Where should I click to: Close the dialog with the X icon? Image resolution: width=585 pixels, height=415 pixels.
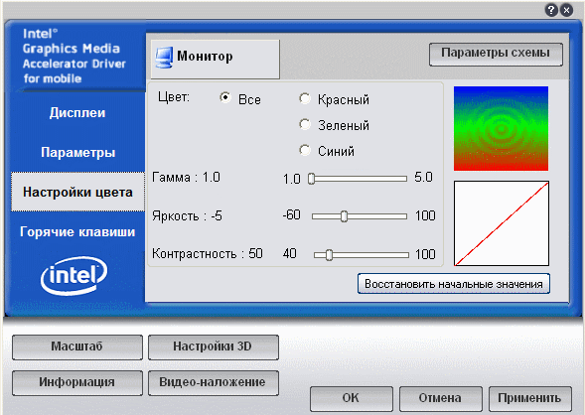[566, 10]
